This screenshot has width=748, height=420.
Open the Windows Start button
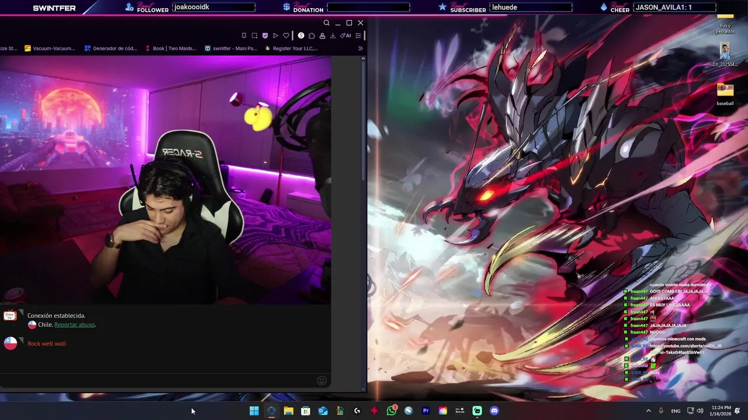coord(254,411)
